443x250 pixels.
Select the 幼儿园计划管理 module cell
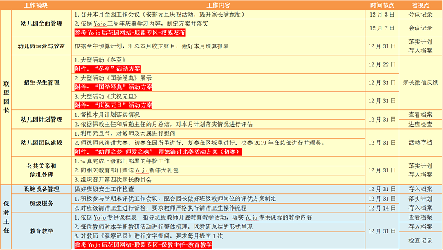click(x=42, y=119)
